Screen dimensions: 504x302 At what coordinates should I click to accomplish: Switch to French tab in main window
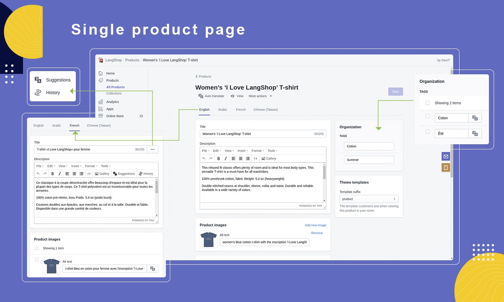241,110
